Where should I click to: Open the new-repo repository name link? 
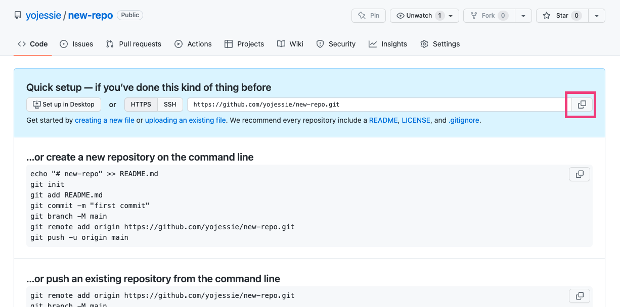(91, 16)
